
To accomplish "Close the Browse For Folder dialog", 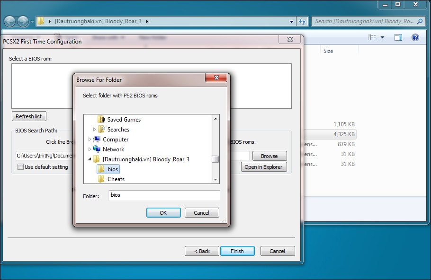I will tap(216, 78).
